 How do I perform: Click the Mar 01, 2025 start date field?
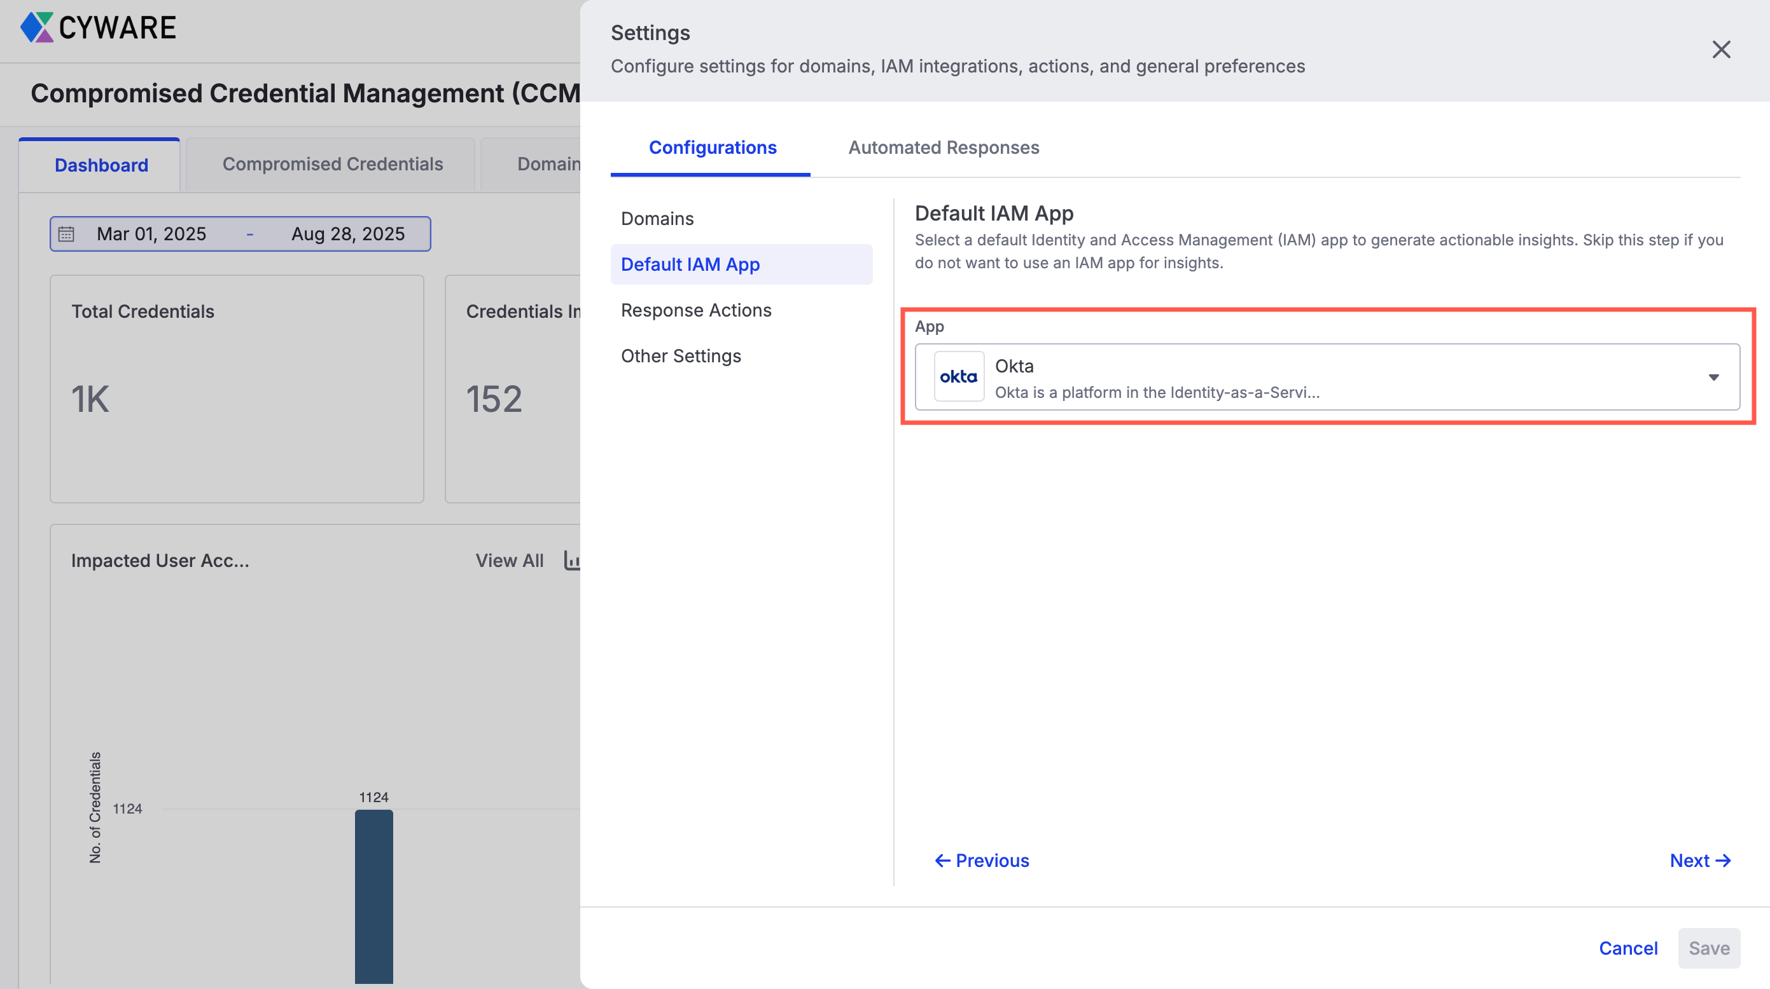point(151,234)
